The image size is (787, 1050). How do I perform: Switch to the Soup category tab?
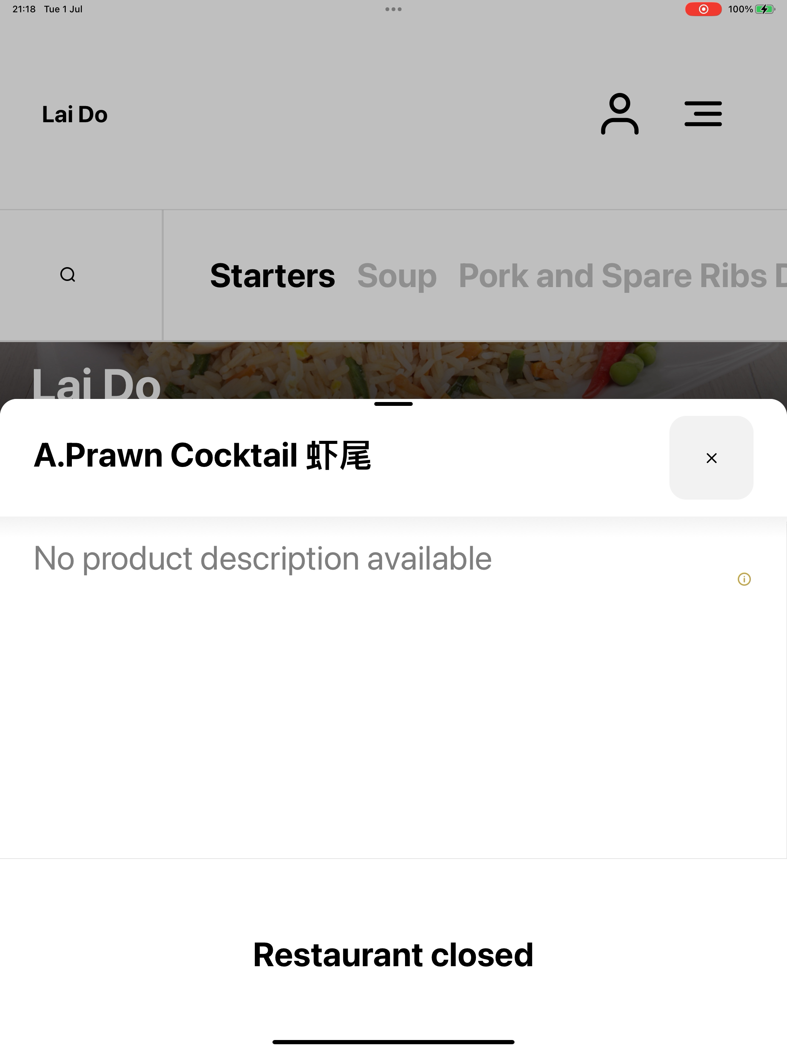[x=397, y=276]
